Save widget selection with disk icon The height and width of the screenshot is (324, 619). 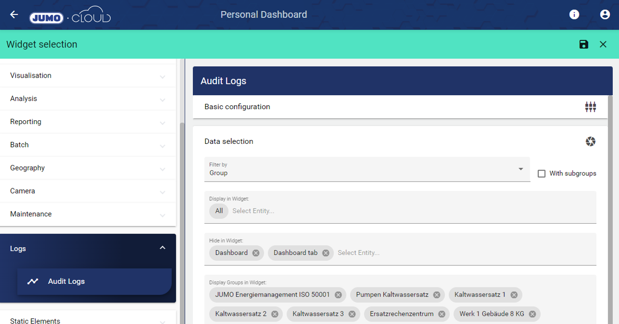pos(584,44)
